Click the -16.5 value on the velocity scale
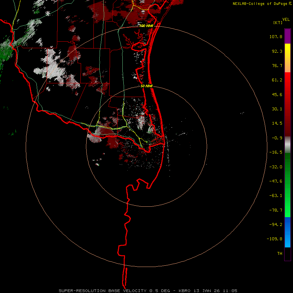Viewport: 293px width, 293px height. pos(276,152)
